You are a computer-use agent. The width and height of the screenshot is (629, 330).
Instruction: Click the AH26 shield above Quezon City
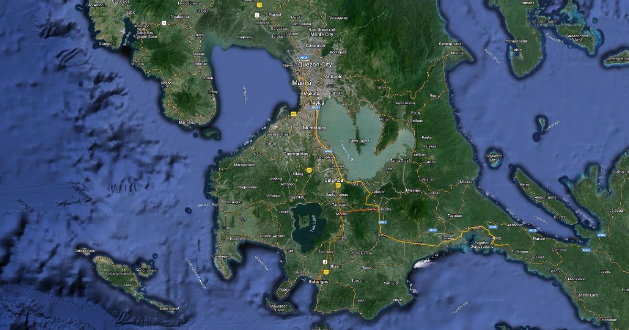(303, 57)
